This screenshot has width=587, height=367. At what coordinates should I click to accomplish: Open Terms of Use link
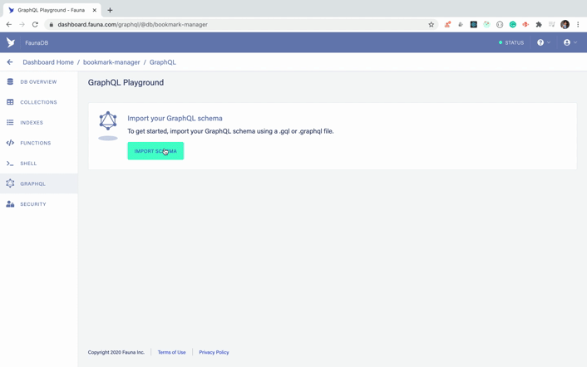(x=171, y=352)
